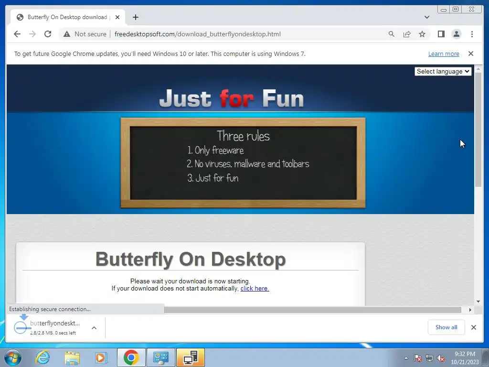Open the Windows Start menu
This screenshot has height=367, width=489.
click(12, 357)
